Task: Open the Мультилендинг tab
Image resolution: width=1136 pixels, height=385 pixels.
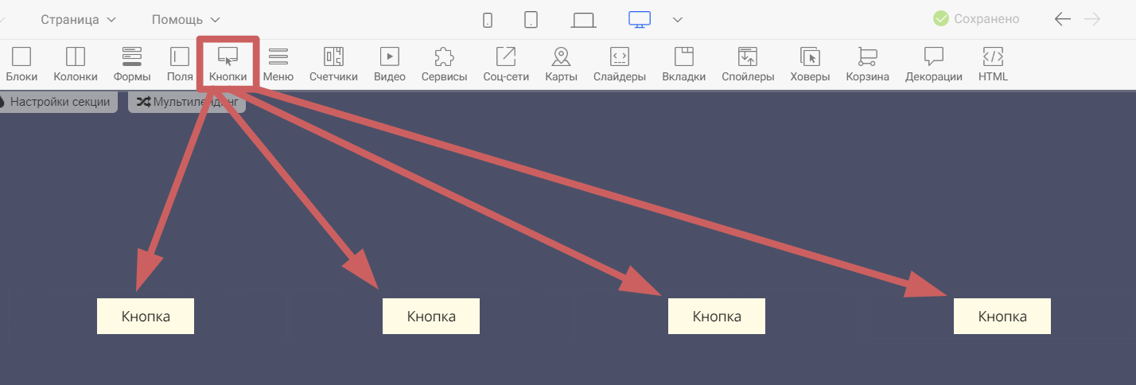Action: (187, 102)
